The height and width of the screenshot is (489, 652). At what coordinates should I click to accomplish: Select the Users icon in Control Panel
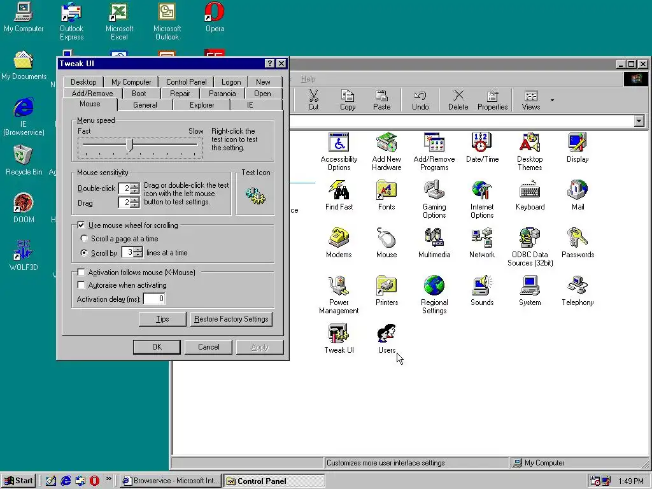[386, 339]
